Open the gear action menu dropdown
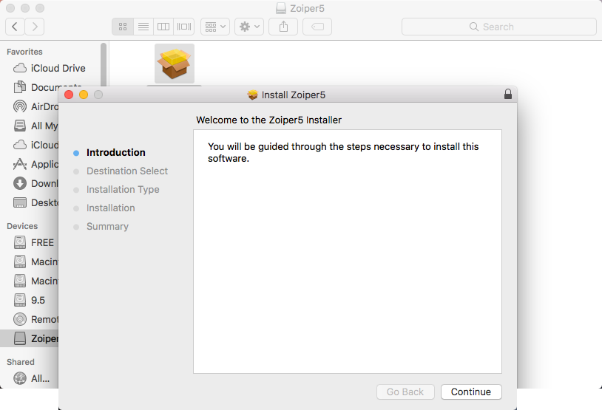602x410 pixels. 248,27
